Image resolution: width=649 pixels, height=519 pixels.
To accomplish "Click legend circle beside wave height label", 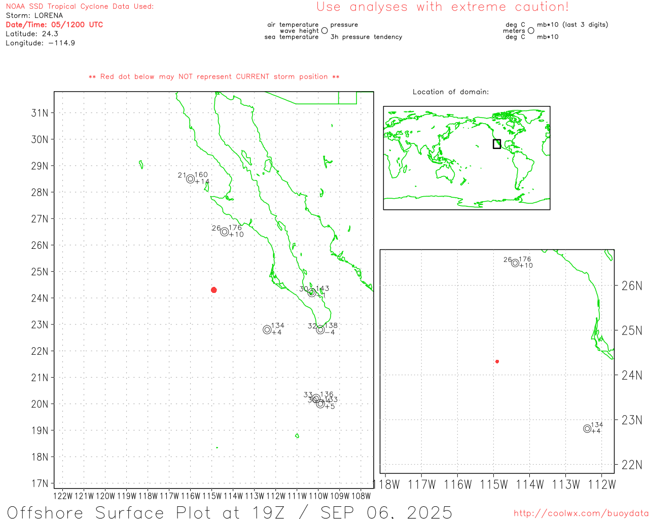I will click(324, 30).
